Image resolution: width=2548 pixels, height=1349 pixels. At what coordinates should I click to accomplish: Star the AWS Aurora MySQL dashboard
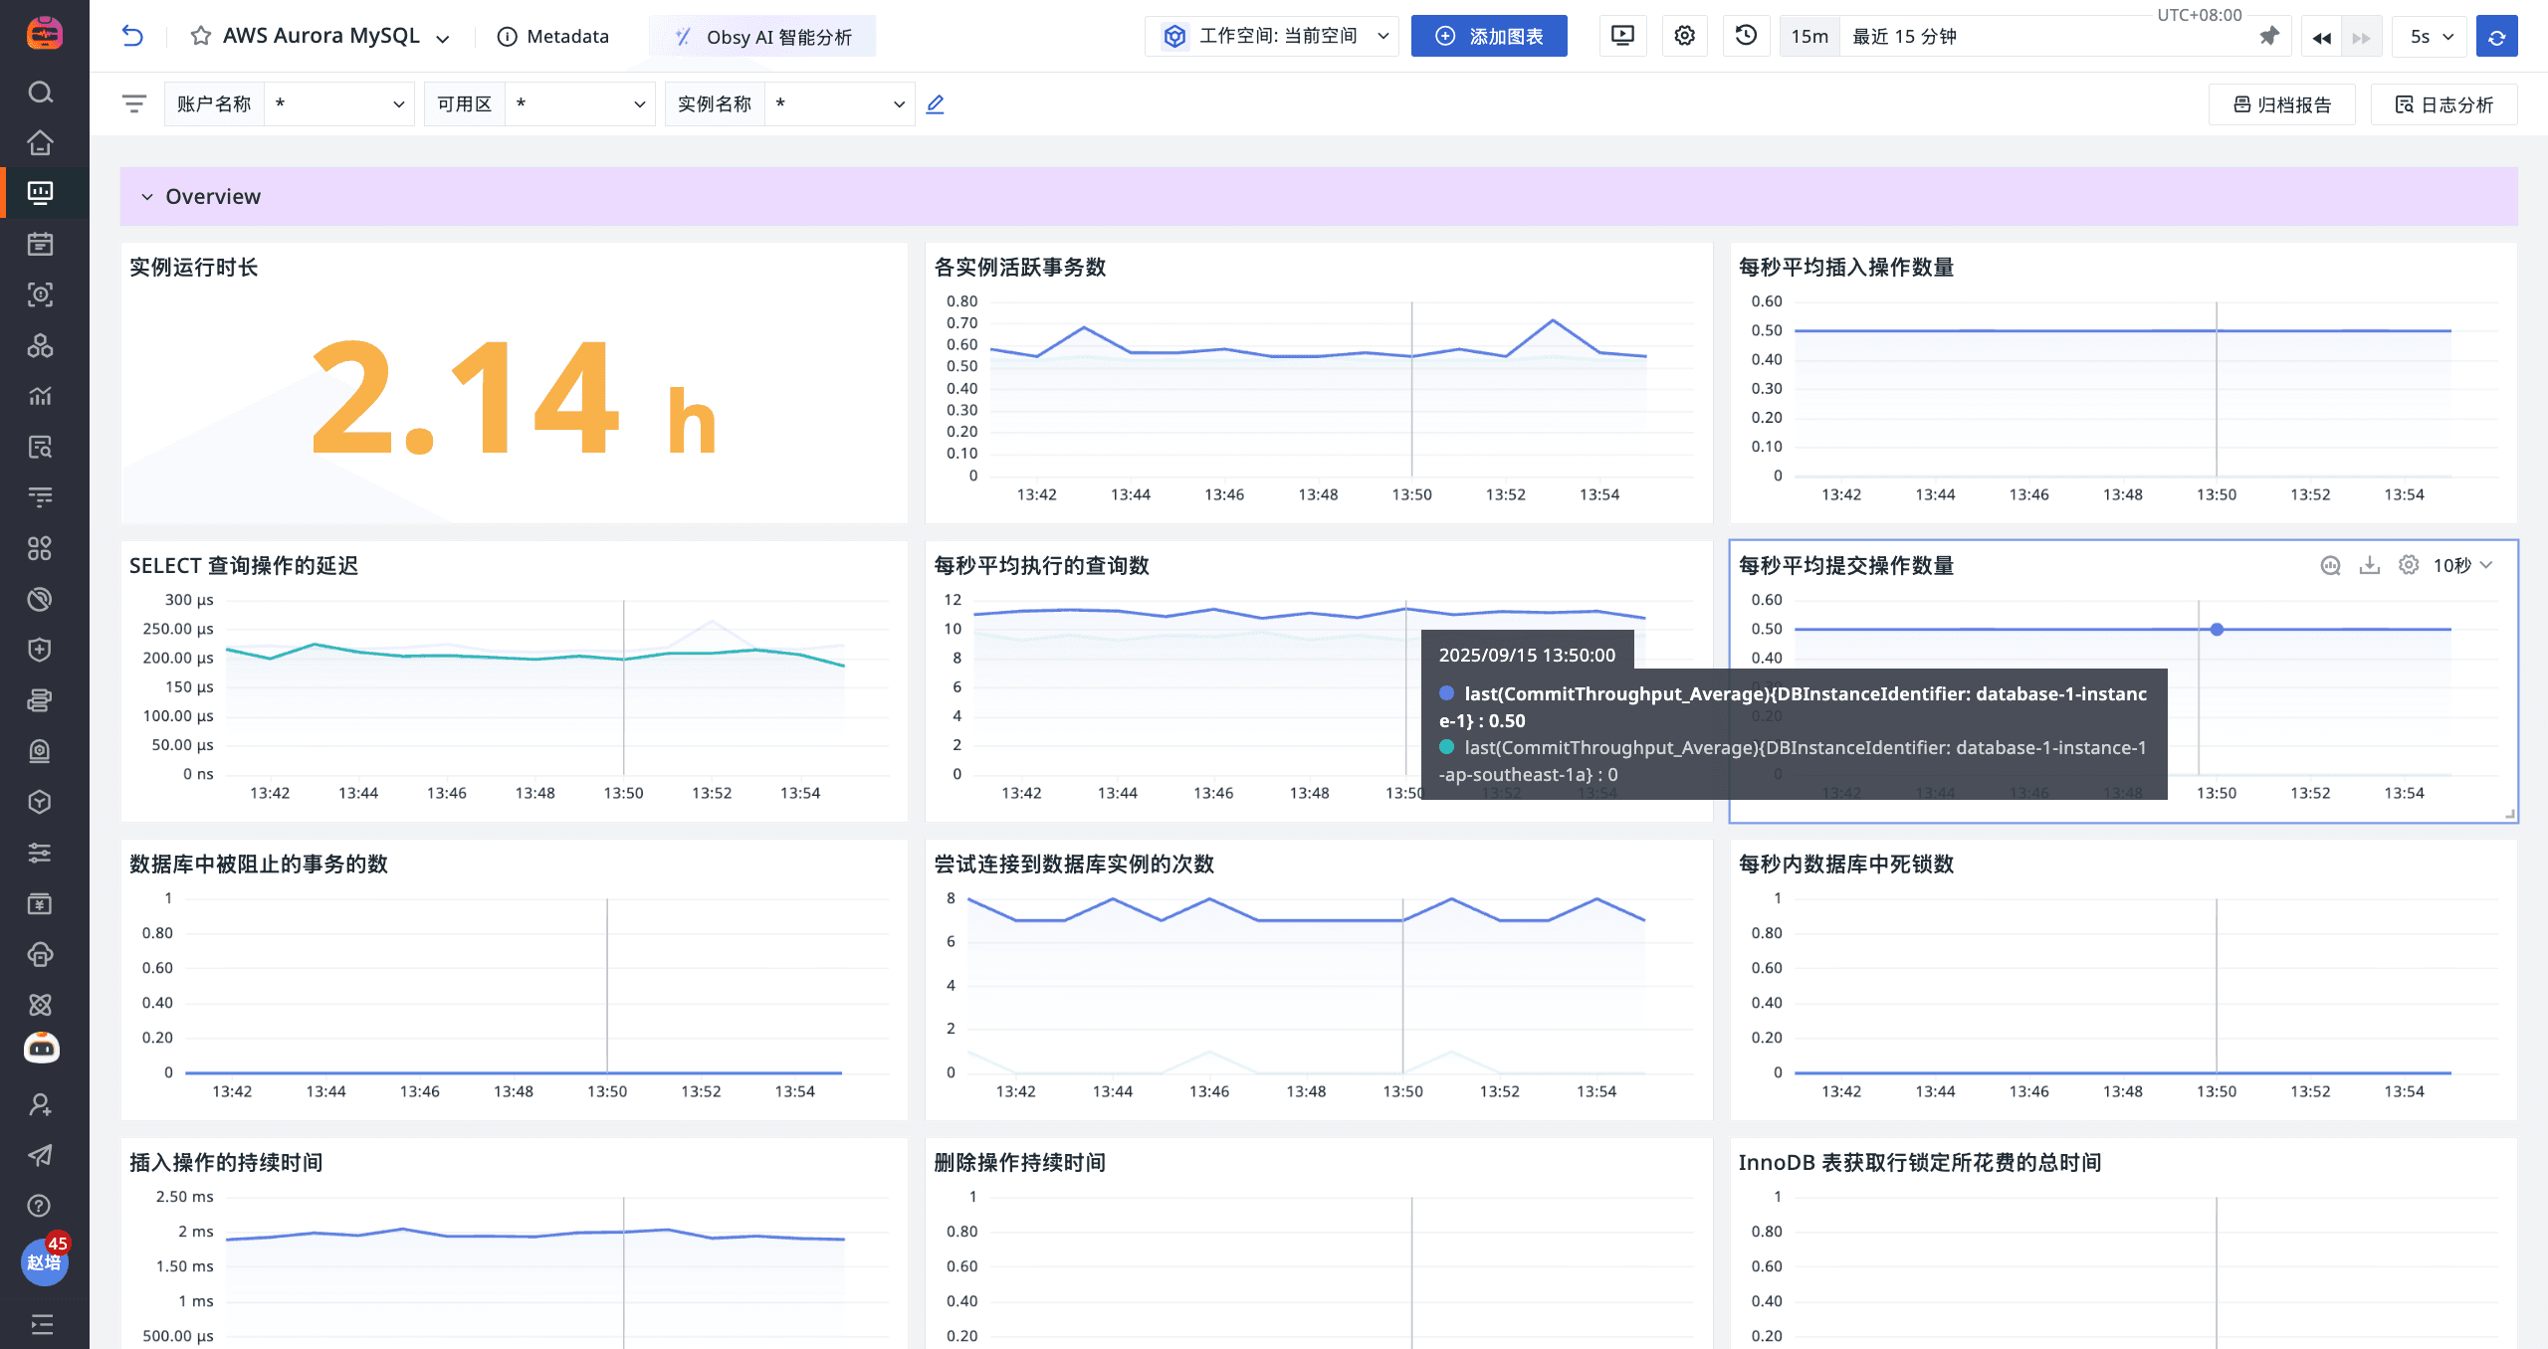tap(201, 37)
